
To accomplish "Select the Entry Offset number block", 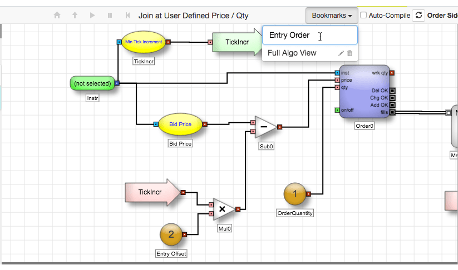I will pos(171,234).
